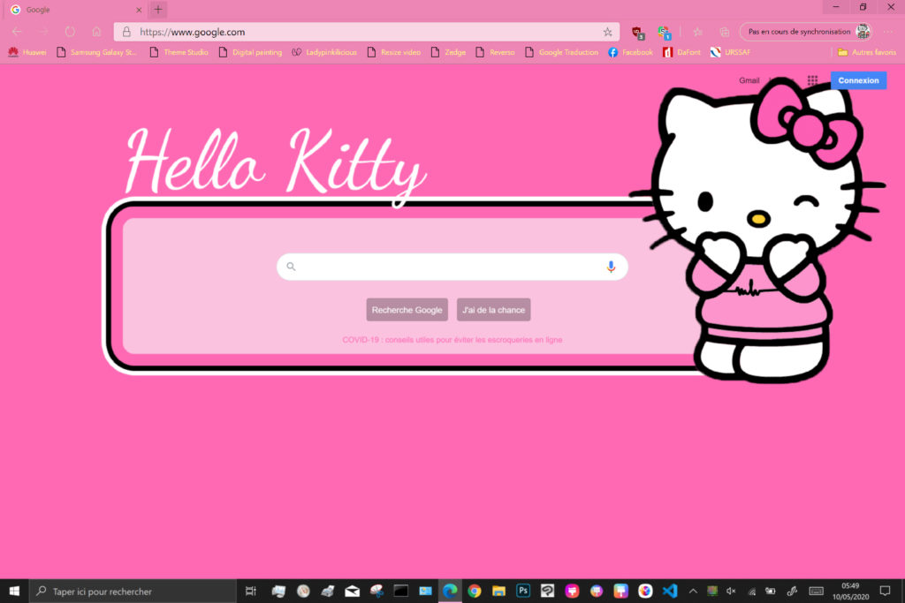Open the Zedge bookmark
The width and height of the screenshot is (905, 603).
pos(448,52)
